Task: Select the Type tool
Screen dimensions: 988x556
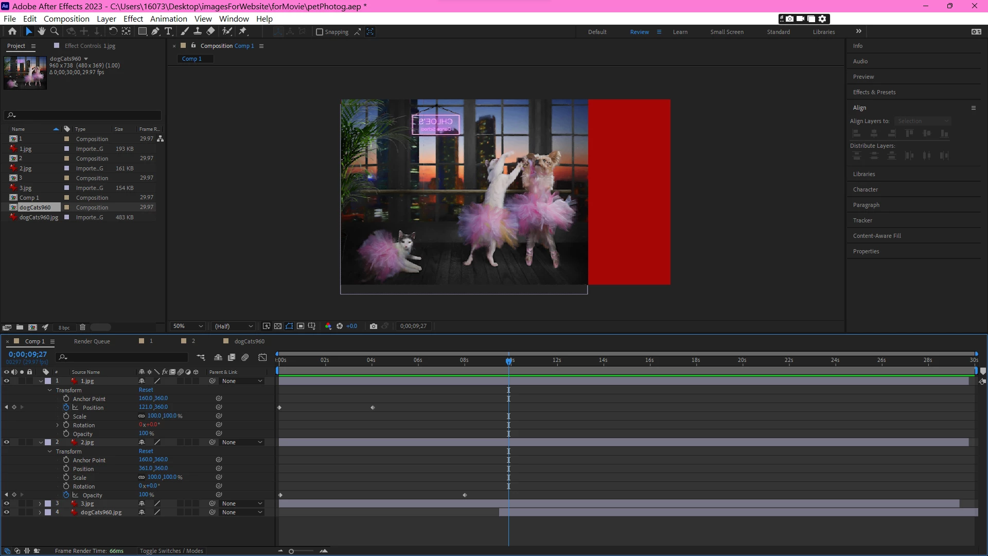Action: [x=168, y=31]
